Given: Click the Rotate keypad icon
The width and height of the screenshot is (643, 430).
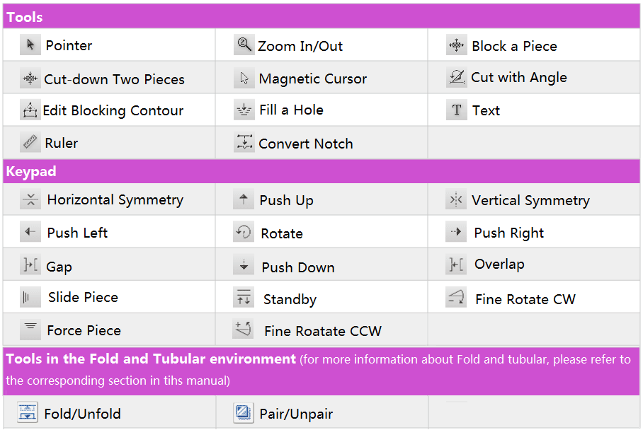Looking at the screenshot, I should (244, 233).
